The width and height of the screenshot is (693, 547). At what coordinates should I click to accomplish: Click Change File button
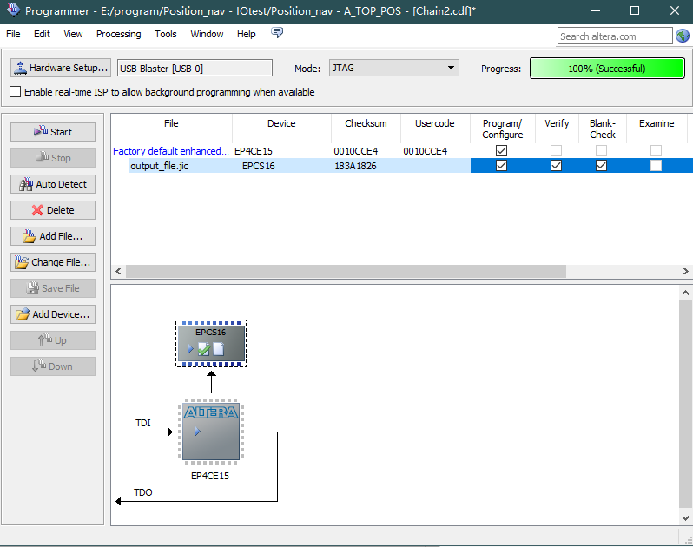point(53,262)
